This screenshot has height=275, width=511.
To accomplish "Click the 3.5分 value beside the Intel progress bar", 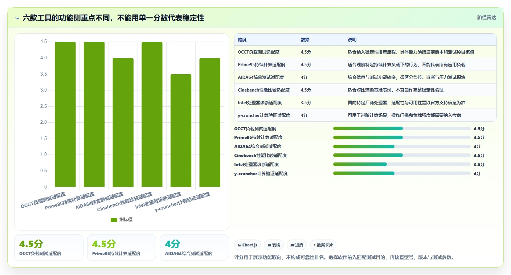I will 479,165.
